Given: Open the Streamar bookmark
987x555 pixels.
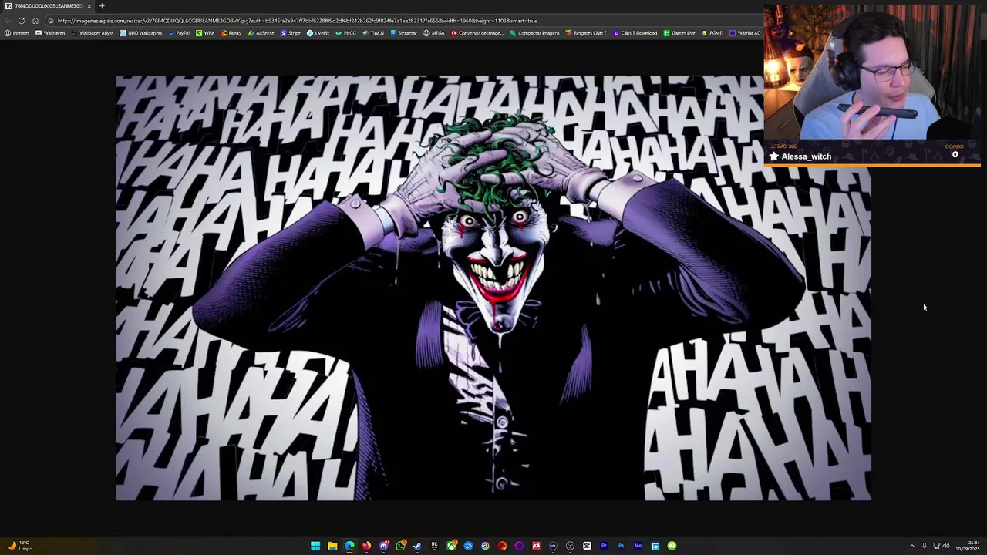Looking at the screenshot, I should coord(403,33).
